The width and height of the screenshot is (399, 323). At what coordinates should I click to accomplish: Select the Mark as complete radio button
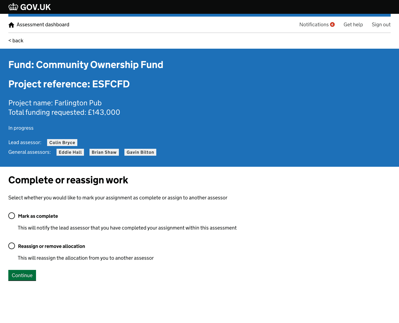[x=12, y=216]
